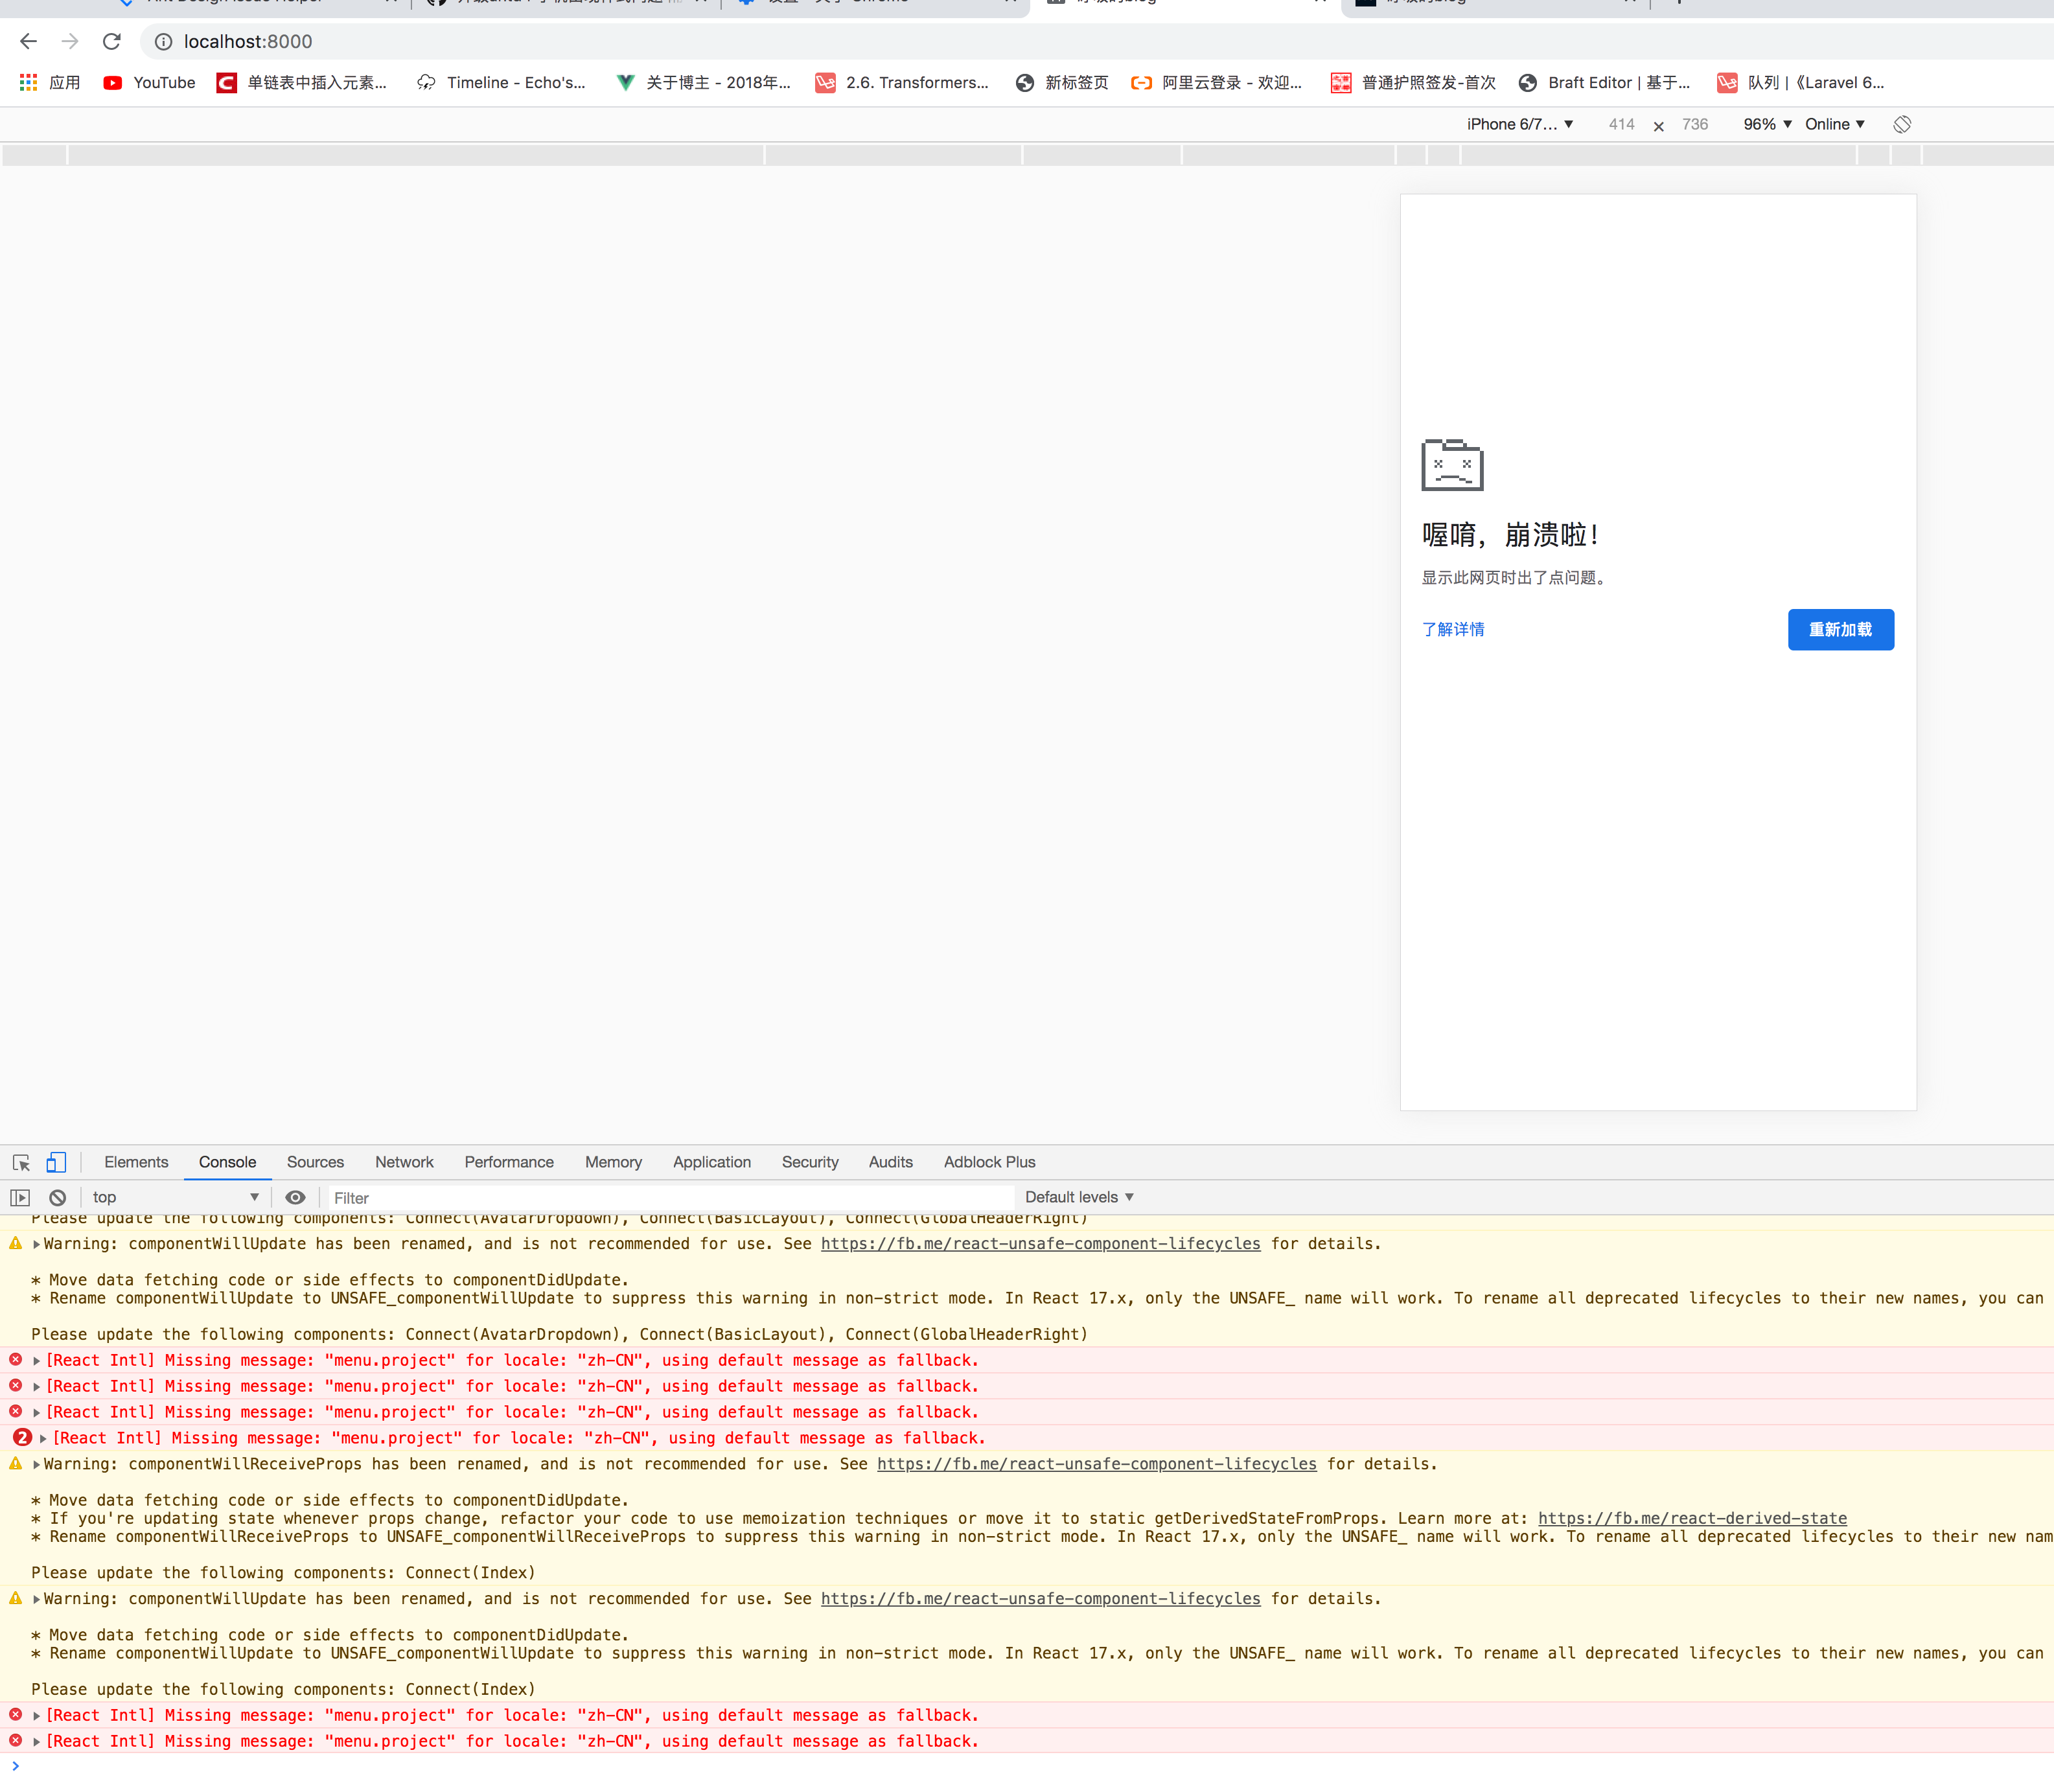
Task: Click the rotate device orientation icon
Action: click(1901, 124)
